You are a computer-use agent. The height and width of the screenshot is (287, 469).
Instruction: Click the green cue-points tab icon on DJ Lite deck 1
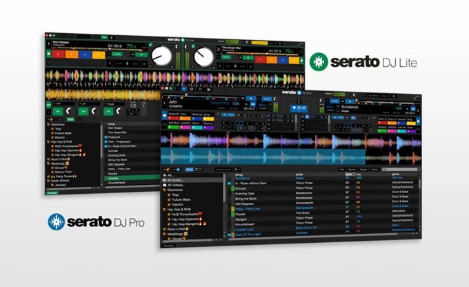click(49, 54)
